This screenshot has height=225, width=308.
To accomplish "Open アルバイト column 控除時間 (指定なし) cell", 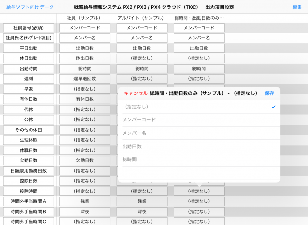I will pyautogui.click(x=142, y=191).
